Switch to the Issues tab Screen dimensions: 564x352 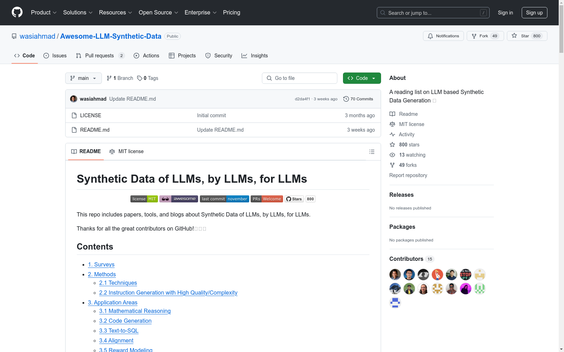click(x=55, y=56)
